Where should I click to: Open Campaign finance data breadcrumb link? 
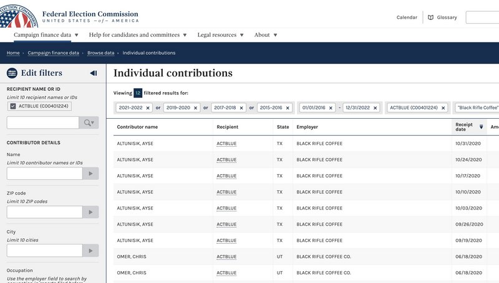53,53
